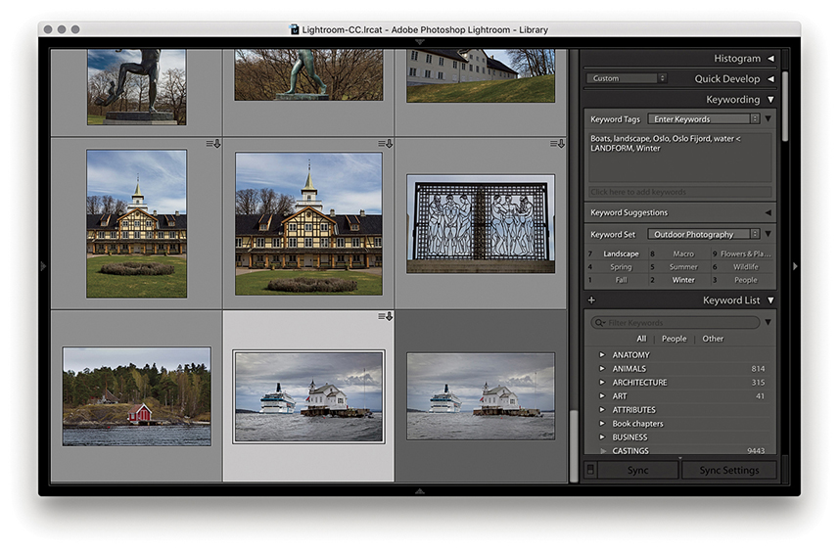The height and width of the screenshot is (551, 839).
Task: Show the top module panel arrow
Action: point(419,42)
